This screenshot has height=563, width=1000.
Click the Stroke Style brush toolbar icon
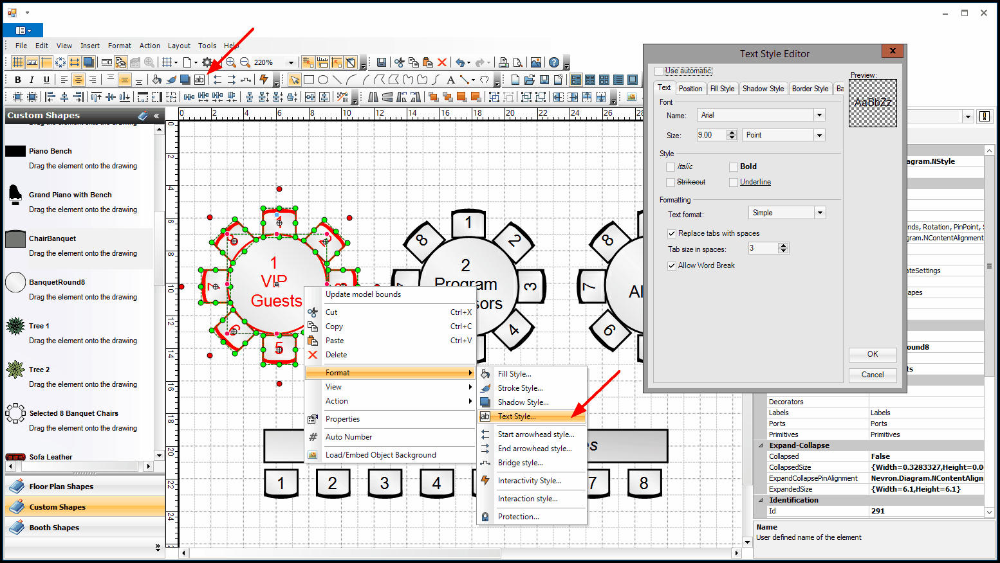coord(171,80)
